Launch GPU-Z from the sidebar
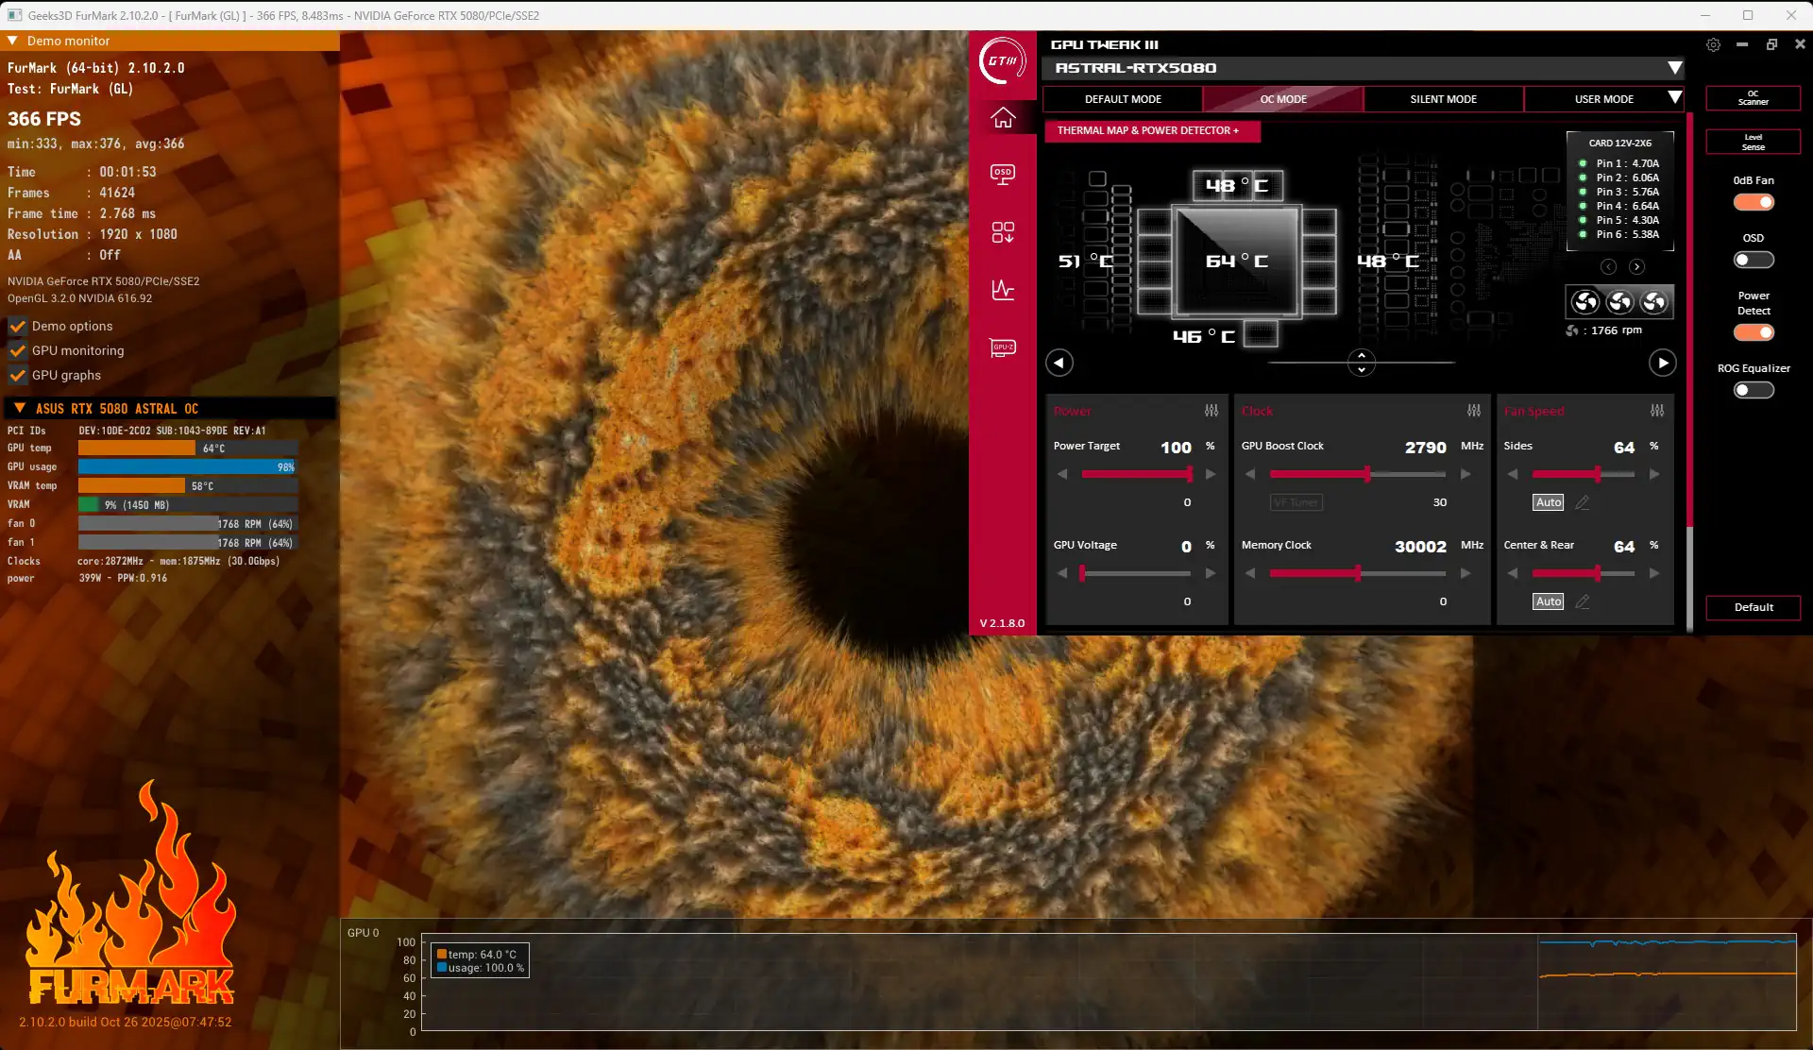The width and height of the screenshot is (1813, 1050). (x=1003, y=348)
